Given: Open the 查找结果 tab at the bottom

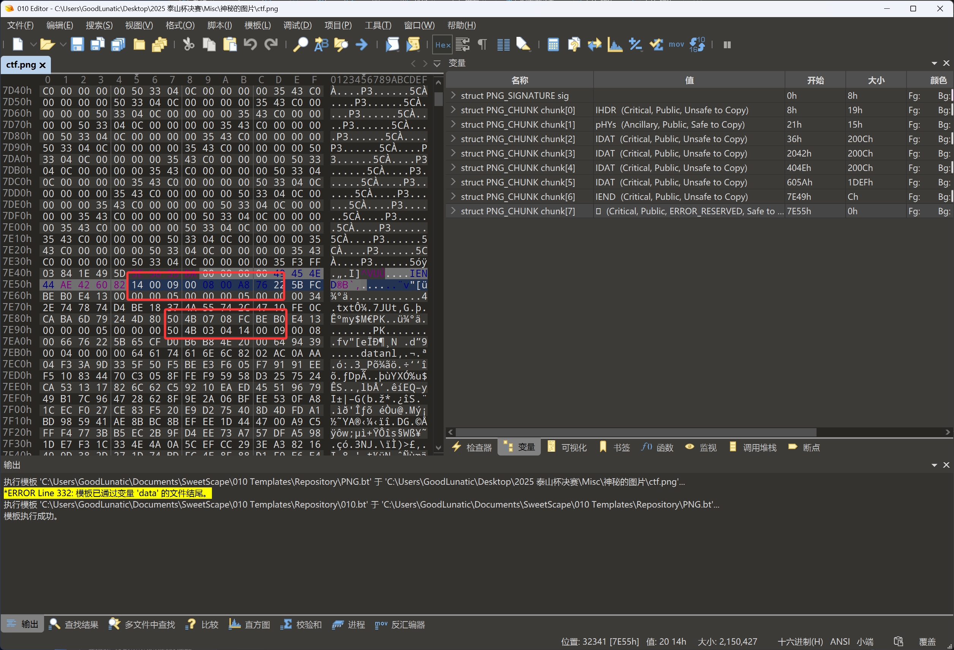Looking at the screenshot, I should [74, 625].
